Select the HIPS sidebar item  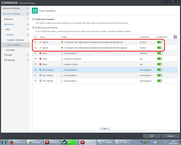point(8,30)
